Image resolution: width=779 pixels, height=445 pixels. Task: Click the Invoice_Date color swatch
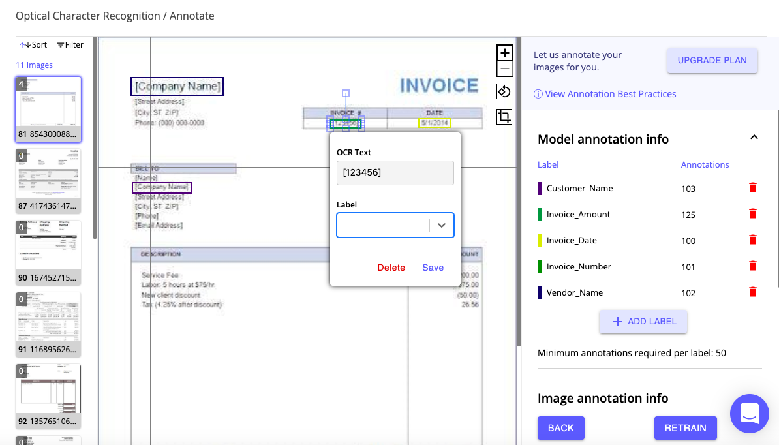(x=540, y=240)
